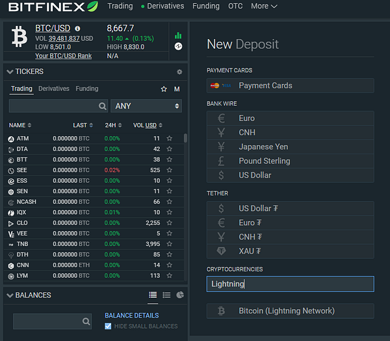Open Balance Details link
This screenshot has width=390, height=341.
click(x=131, y=316)
